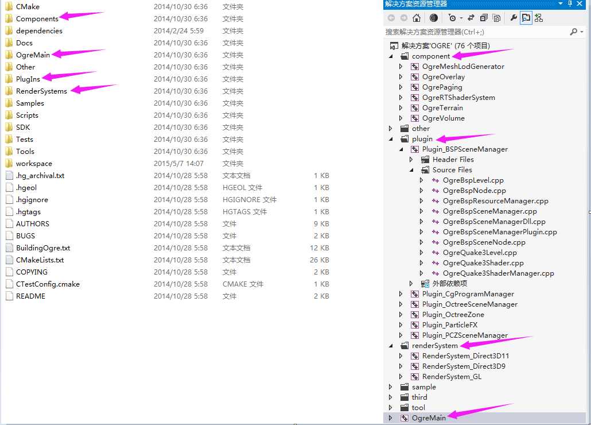The image size is (591, 425).
Task: Select OgreBspResourceManager.cpp file
Action: [495, 201]
